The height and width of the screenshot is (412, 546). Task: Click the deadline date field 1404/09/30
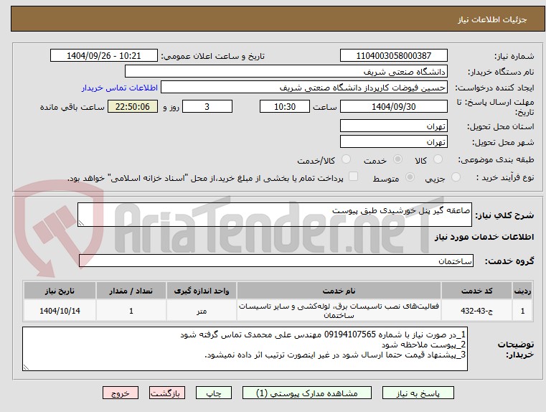[393, 106]
